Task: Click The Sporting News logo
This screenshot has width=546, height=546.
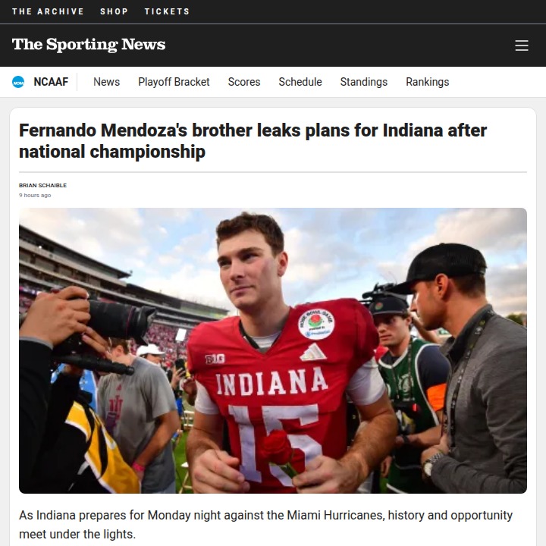Action: pos(89,45)
